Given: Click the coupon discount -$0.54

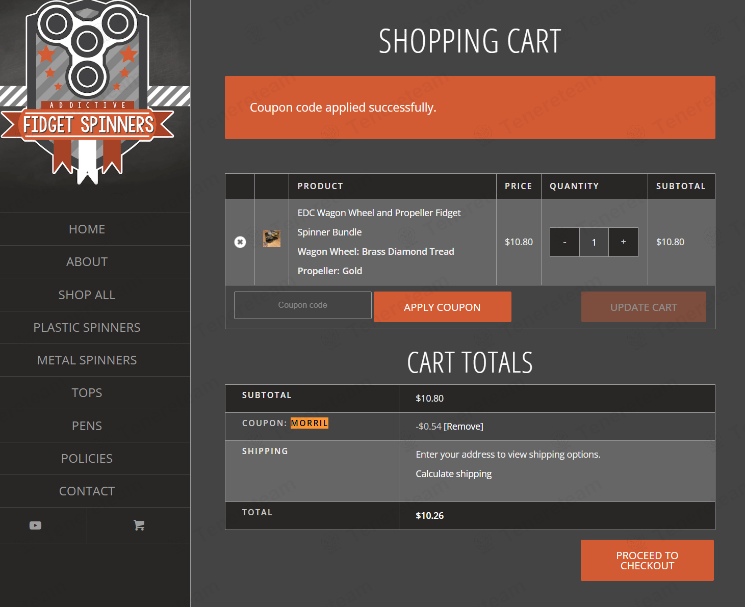Looking at the screenshot, I should click(428, 427).
